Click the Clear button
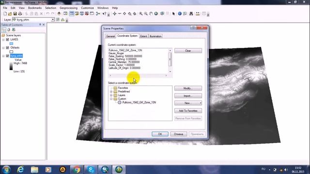The image size is (310, 174). [x=188, y=51]
